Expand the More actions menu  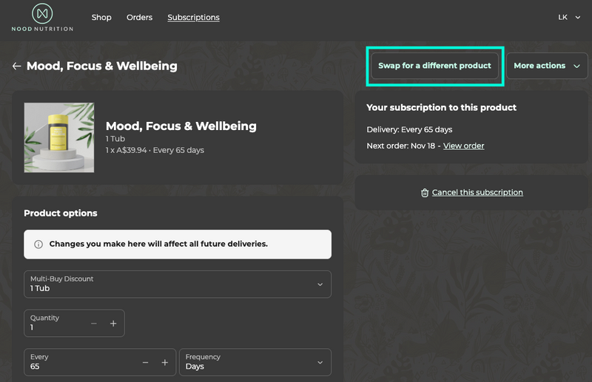click(x=547, y=66)
